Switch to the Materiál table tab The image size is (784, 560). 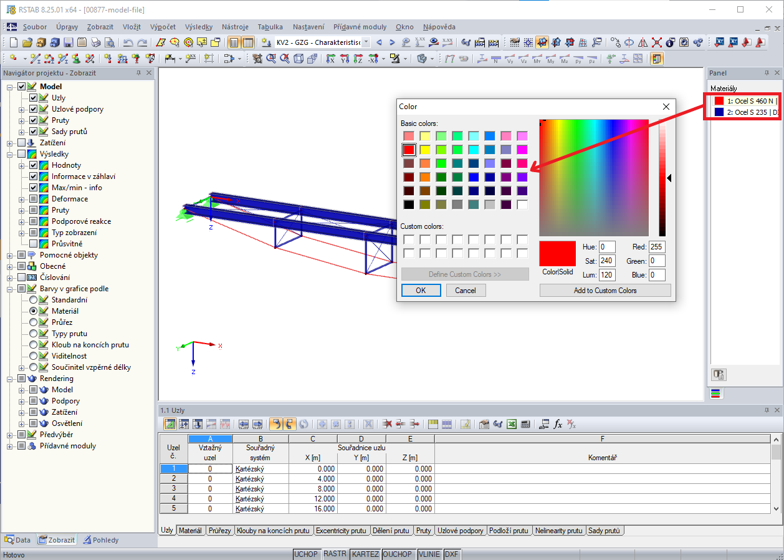click(x=190, y=531)
